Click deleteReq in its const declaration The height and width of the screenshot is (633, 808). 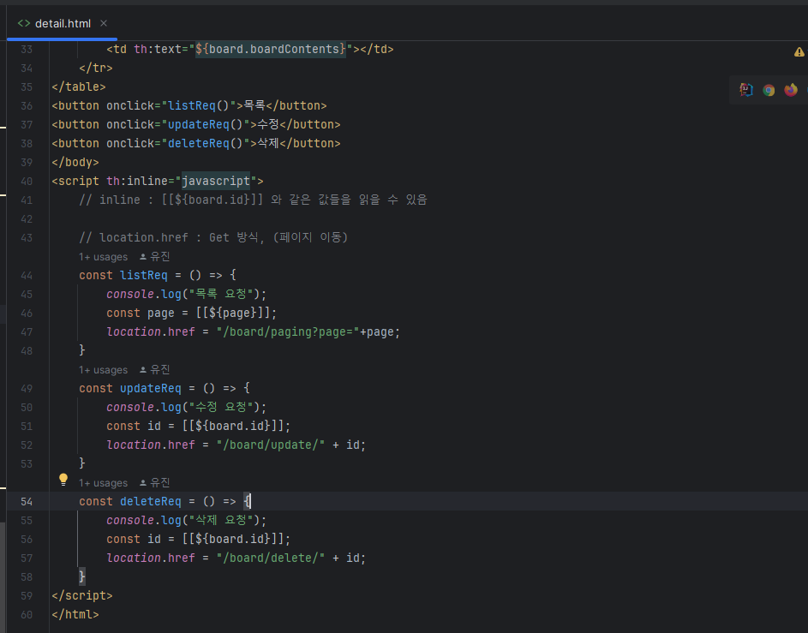click(x=151, y=502)
